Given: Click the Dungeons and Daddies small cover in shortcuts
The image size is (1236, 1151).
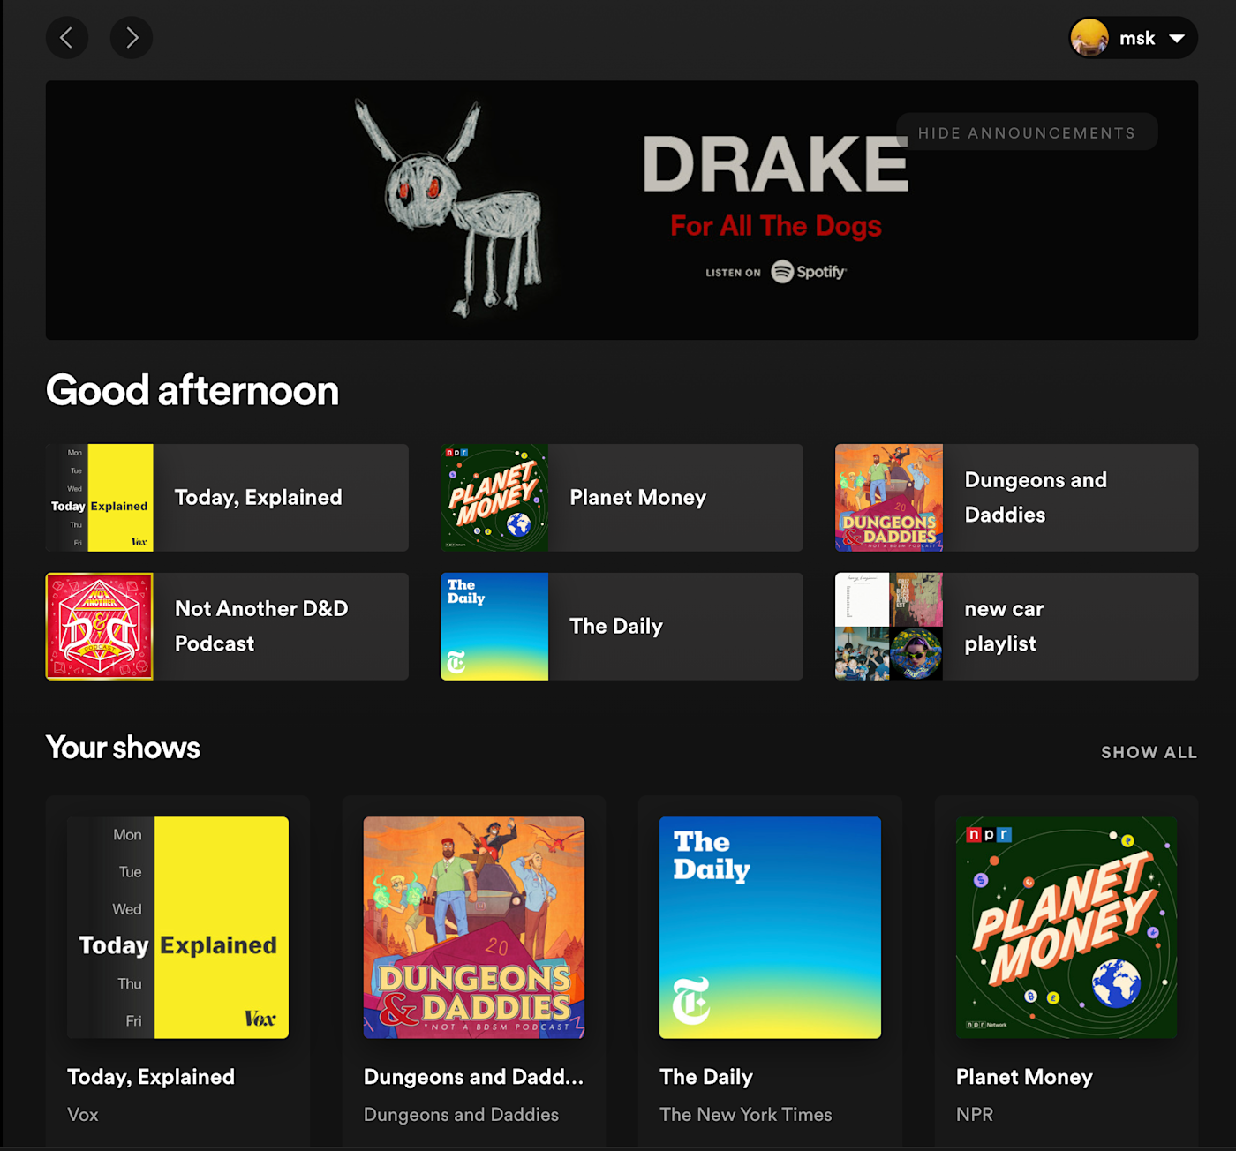Looking at the screenshot, I should [889, 498].
